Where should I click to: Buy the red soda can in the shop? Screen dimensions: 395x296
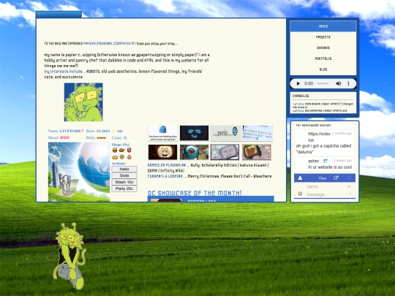tap(129, 151)
